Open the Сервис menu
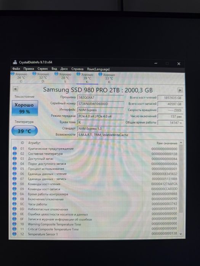The width and height of the screenshot is (200, 266). coord(43,69)
